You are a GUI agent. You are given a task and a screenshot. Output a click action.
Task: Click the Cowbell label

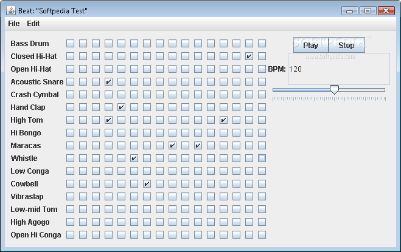[x=24, y=184]
